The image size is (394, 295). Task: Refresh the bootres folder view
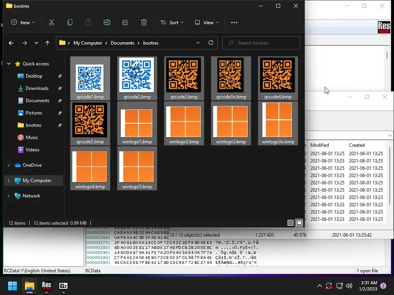click(211, 43)
